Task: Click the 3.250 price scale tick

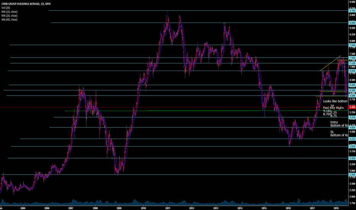Action: point(352,164)
